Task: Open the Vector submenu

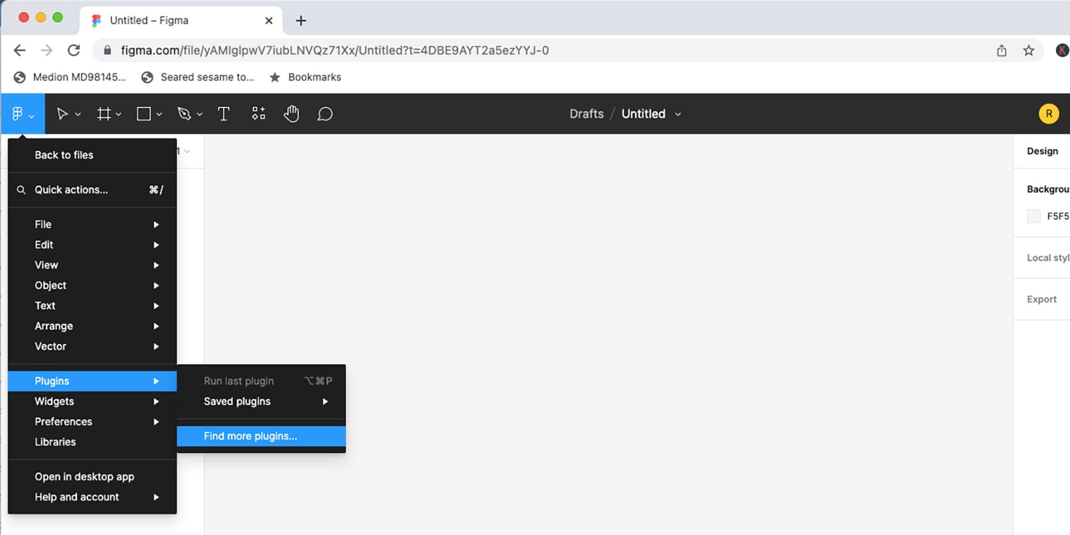Action: click(92, 347)
